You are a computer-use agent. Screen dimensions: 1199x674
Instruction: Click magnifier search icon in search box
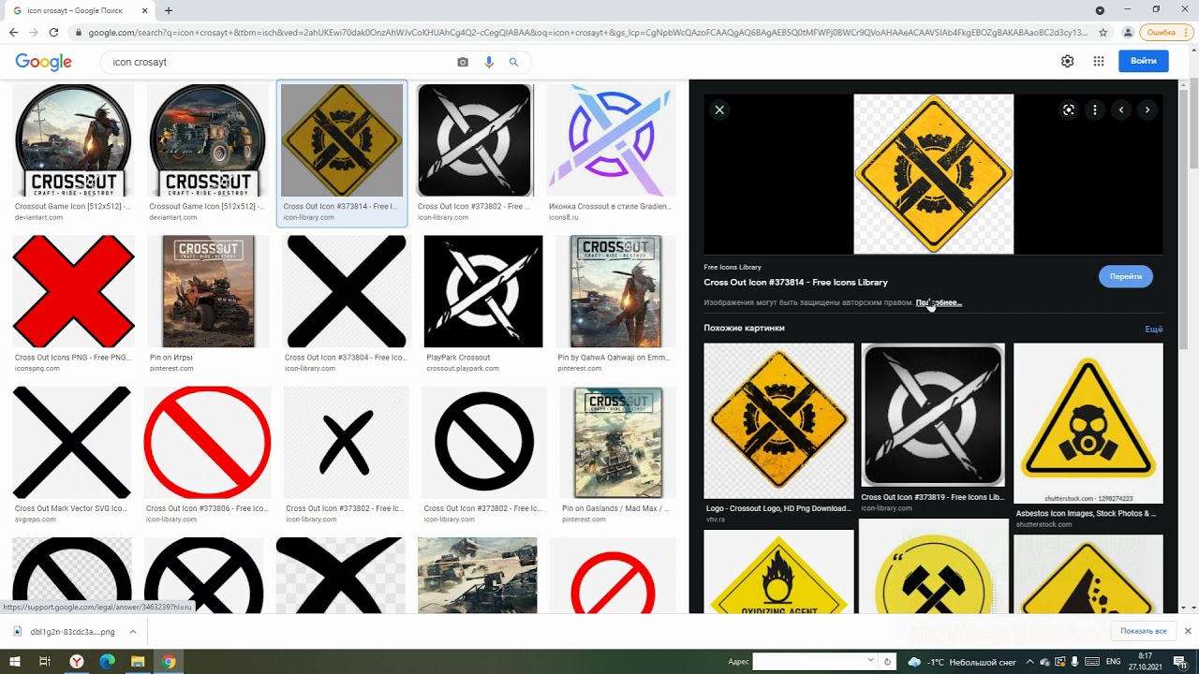click(x=513, y=62)
